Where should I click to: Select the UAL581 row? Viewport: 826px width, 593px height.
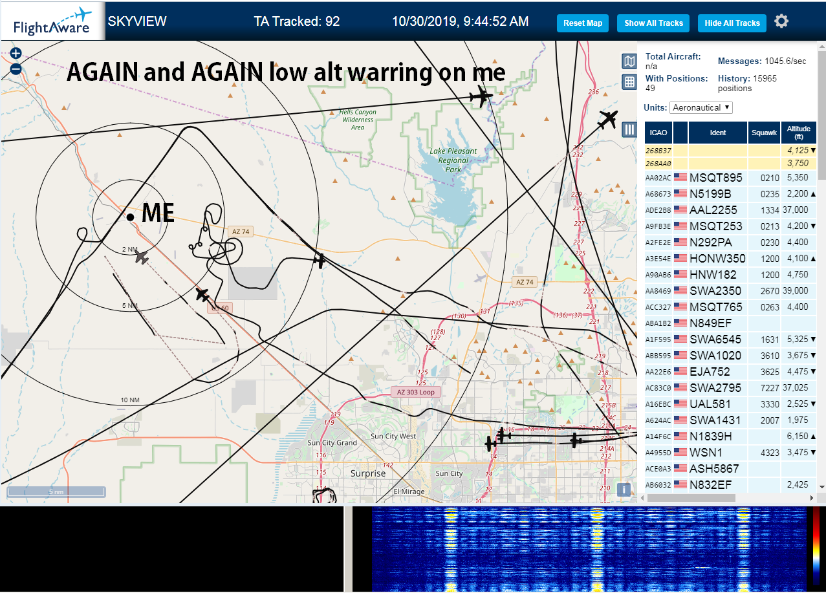731,404
